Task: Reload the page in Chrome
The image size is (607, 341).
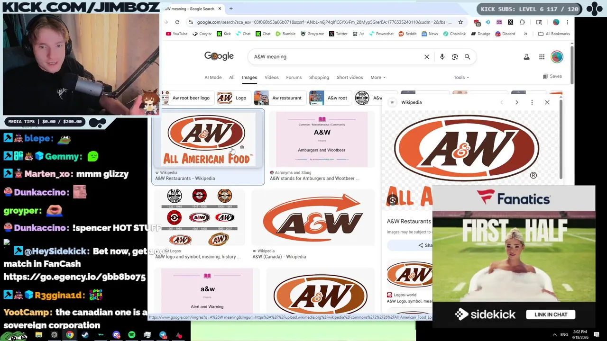Action: (177, 22)
